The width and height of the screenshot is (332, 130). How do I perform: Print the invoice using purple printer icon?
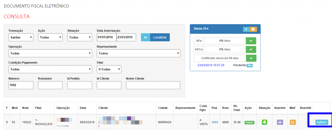(x=280, y=122)
